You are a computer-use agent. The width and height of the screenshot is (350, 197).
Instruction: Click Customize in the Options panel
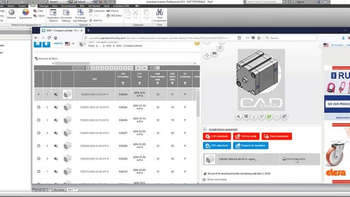click(97, 11)
